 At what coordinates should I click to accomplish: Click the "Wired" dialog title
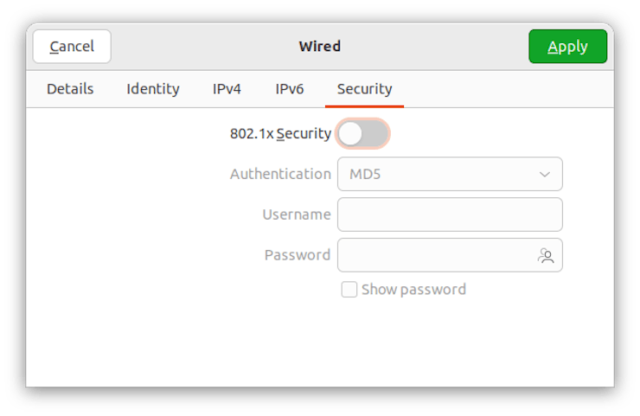(320, 47)
